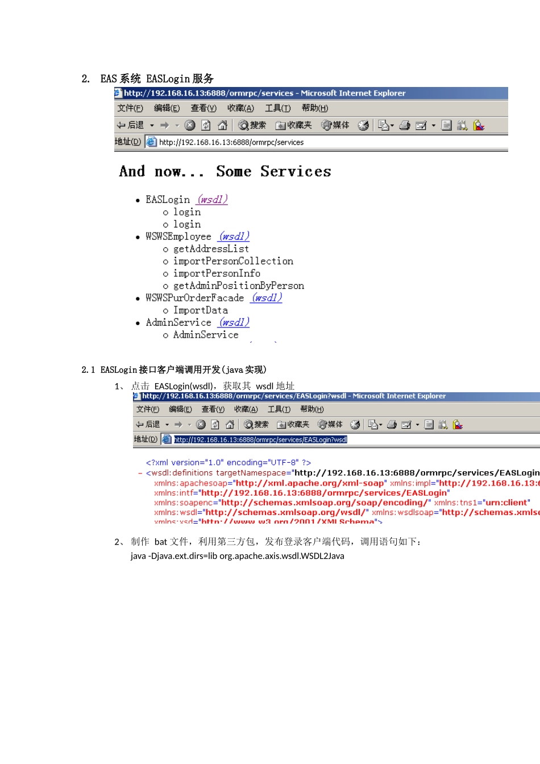Click Home icon in the EASLogin?wsdl IE window

(x=230, y=424)
